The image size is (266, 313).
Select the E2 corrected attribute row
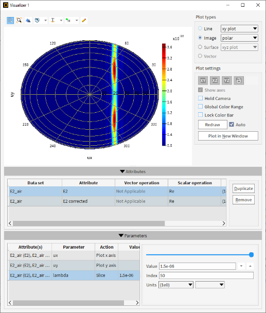pyautogui.click(x=117, y=201)
